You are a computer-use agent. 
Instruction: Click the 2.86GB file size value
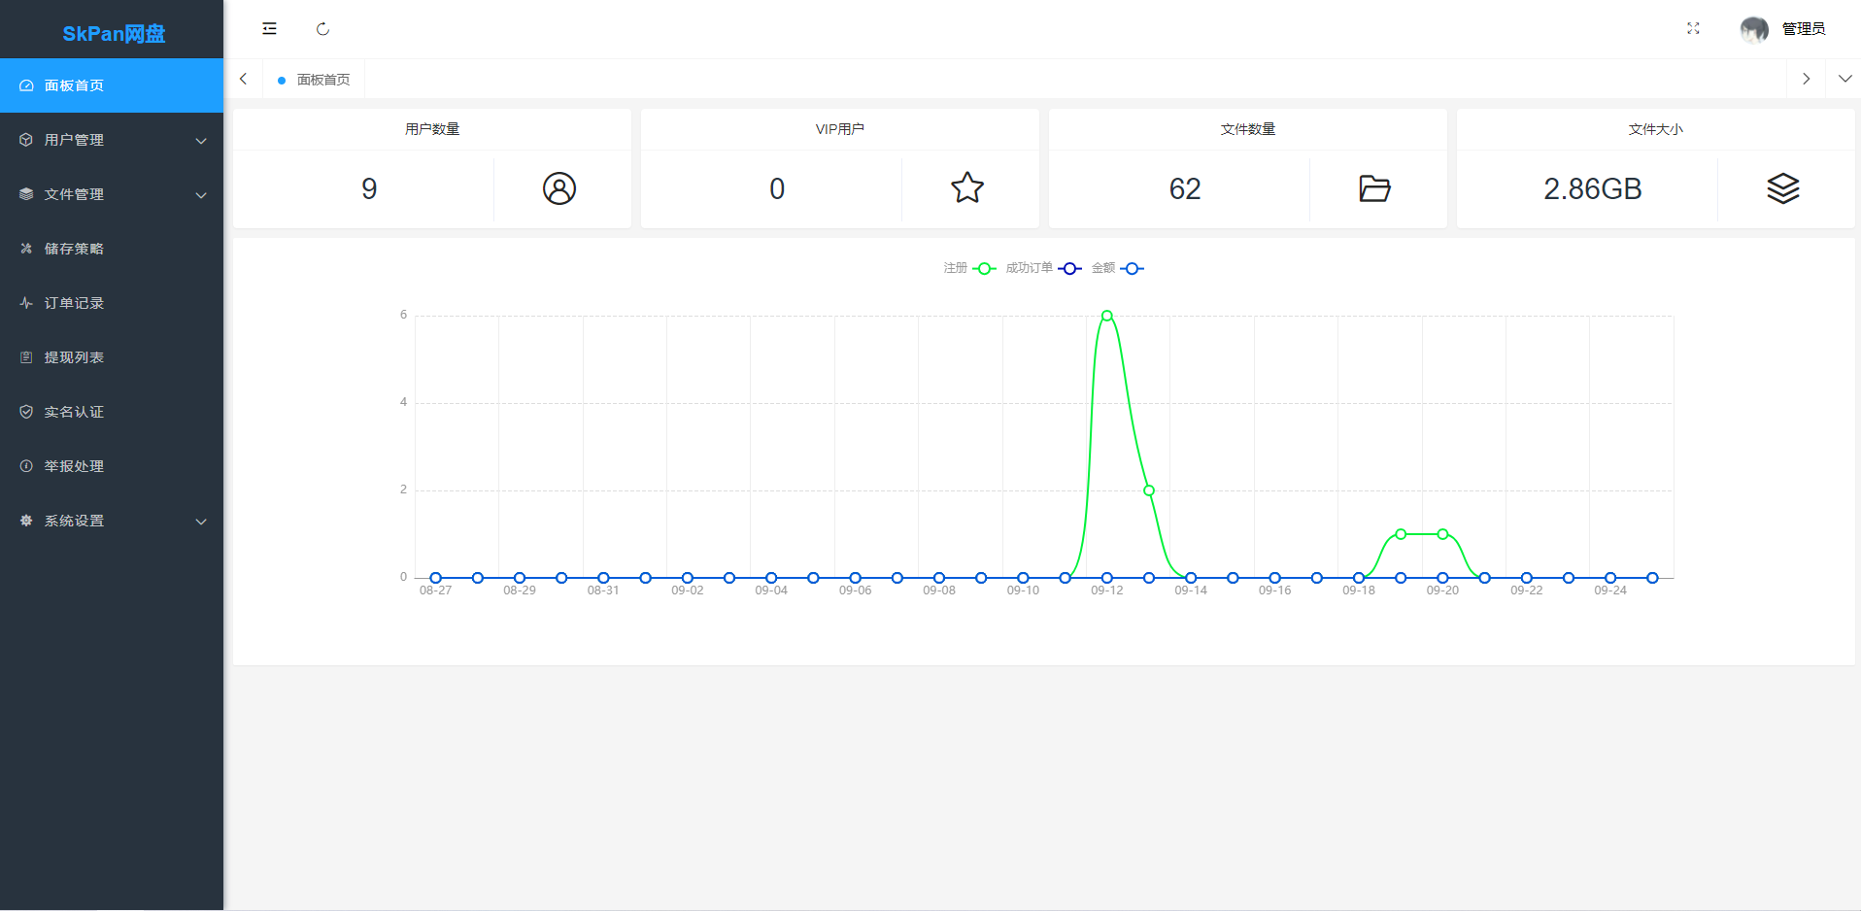click(1593, 188)
